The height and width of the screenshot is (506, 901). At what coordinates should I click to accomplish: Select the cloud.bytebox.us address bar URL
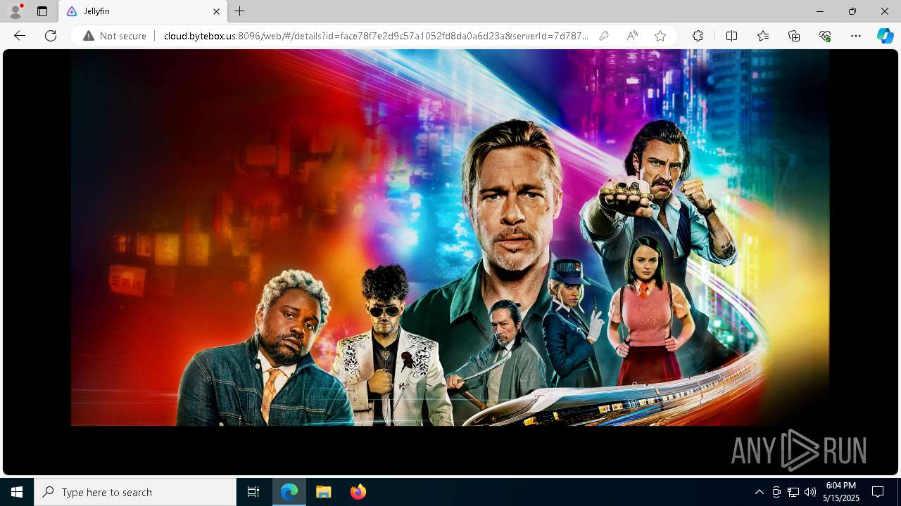376,36
